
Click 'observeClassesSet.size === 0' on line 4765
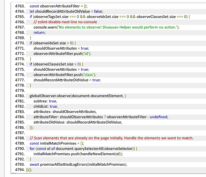(x=161, y=17)
